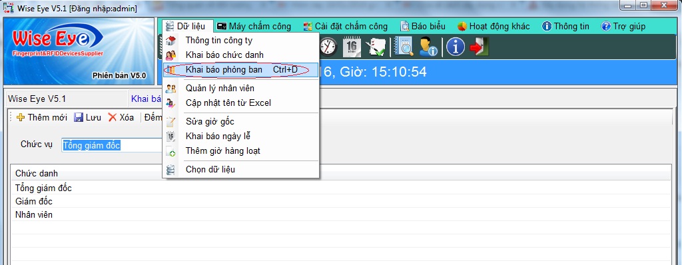The height and width of the screenshot is (265, 682).
Task: Open the Hoạt động khác menu
Action: click(494, 26)
